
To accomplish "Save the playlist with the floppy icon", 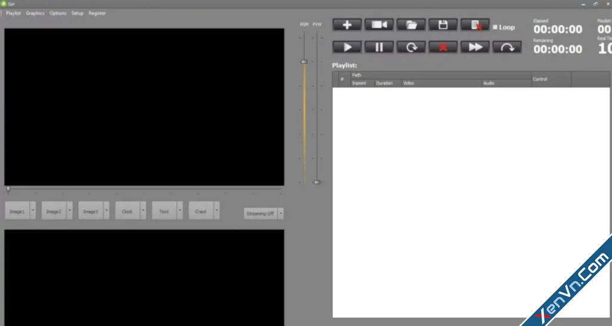I will tap(443, 25).
